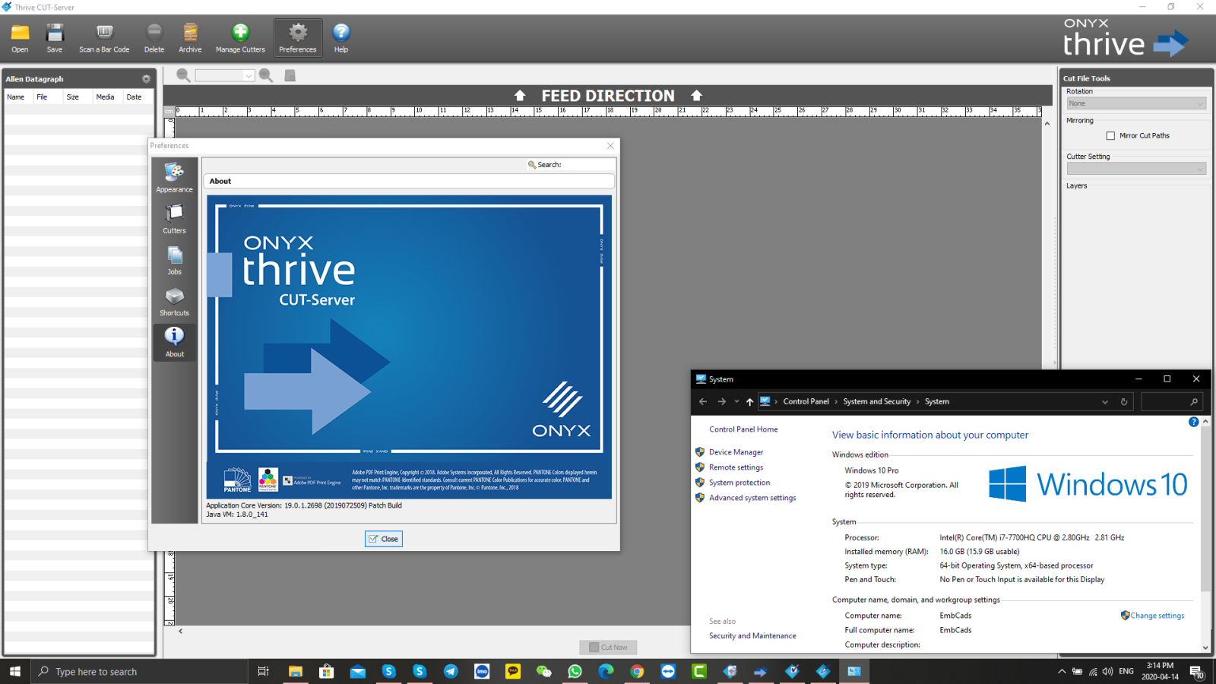This screenshot has width=1216, height=684.
Task: Open the Cutter Setting dropdown
Action: (x=1201, y=168)
